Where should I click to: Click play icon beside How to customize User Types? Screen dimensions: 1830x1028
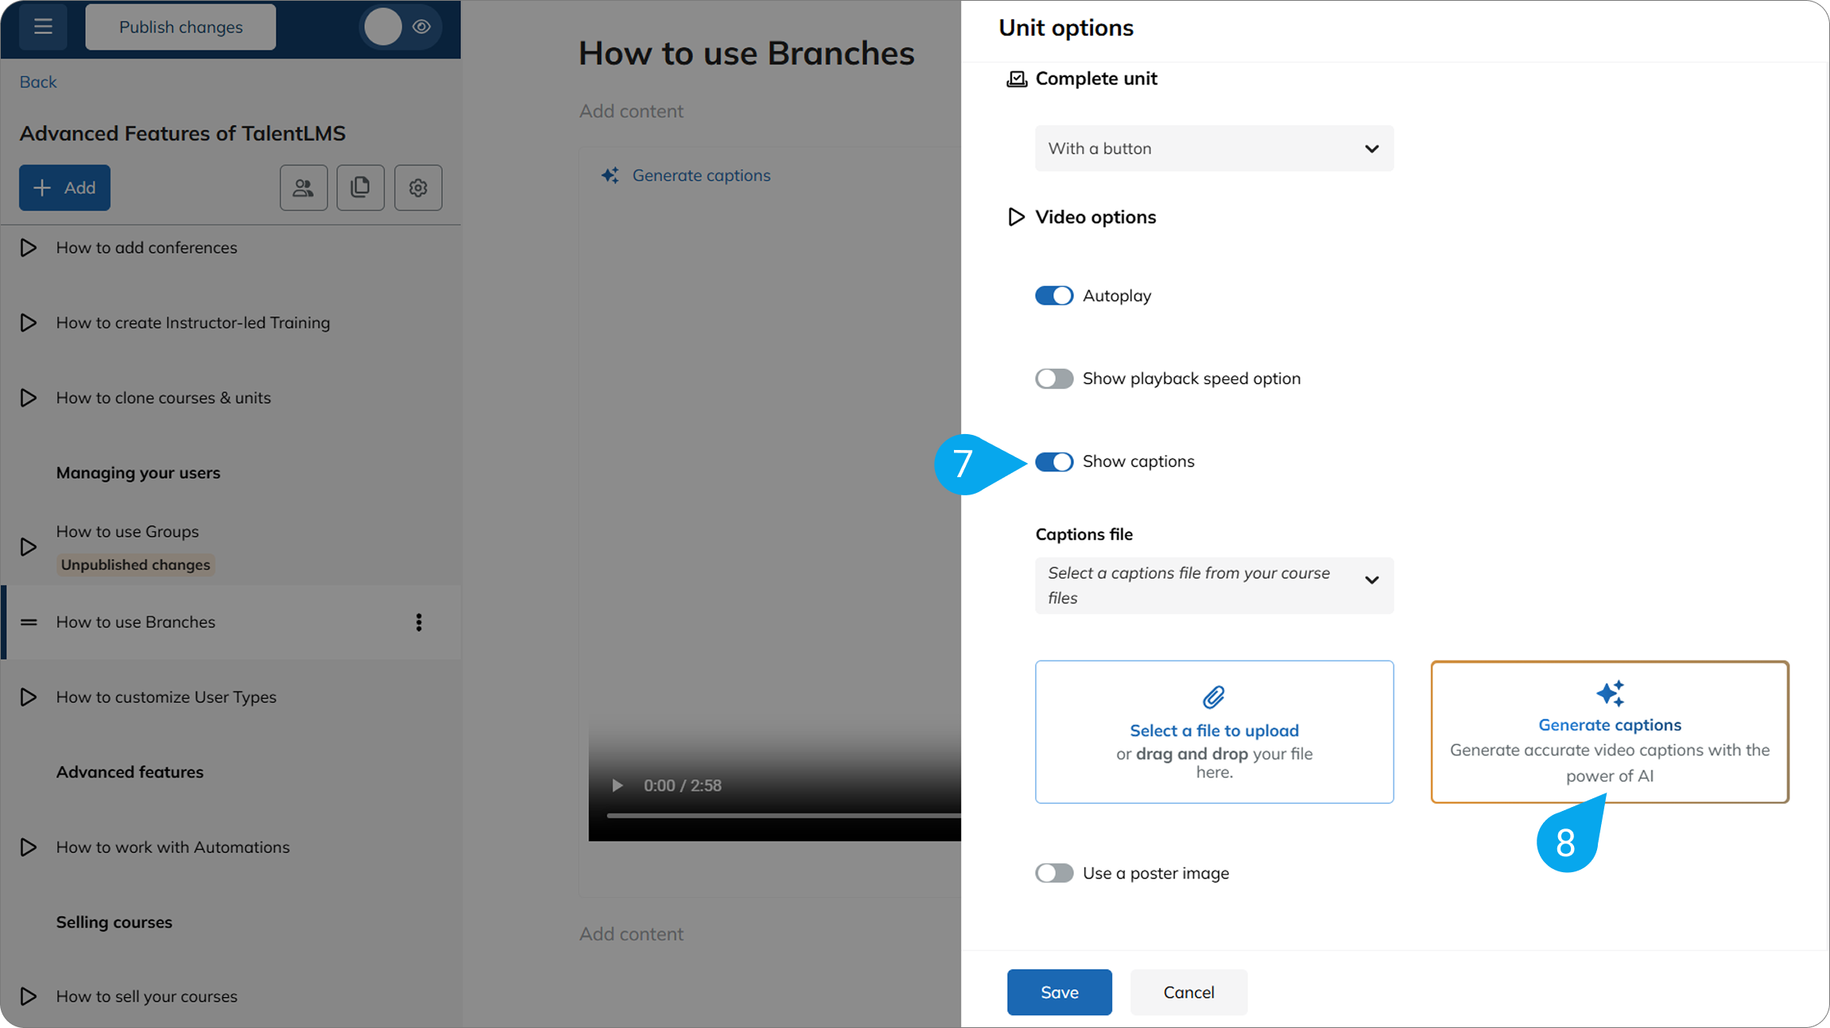point(29,696)
